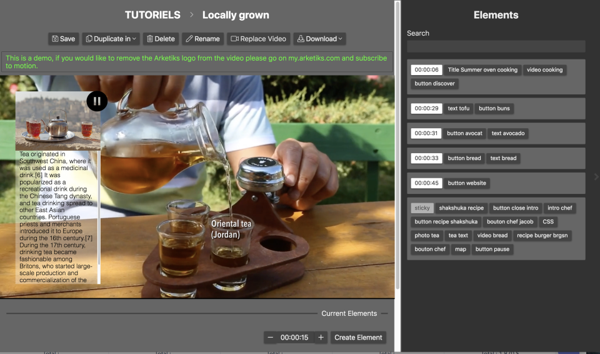Image resolution: width=600 pixels, height=354 pixels.
Task: Select the video bread element
Action: point(492,236)
